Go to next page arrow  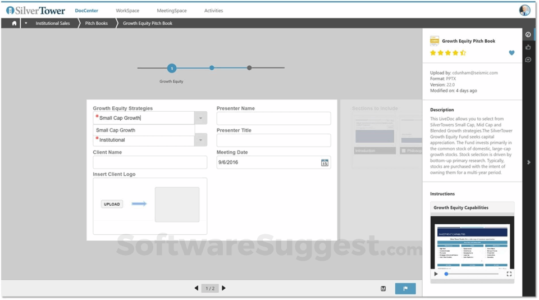click(x=224, y=288)
